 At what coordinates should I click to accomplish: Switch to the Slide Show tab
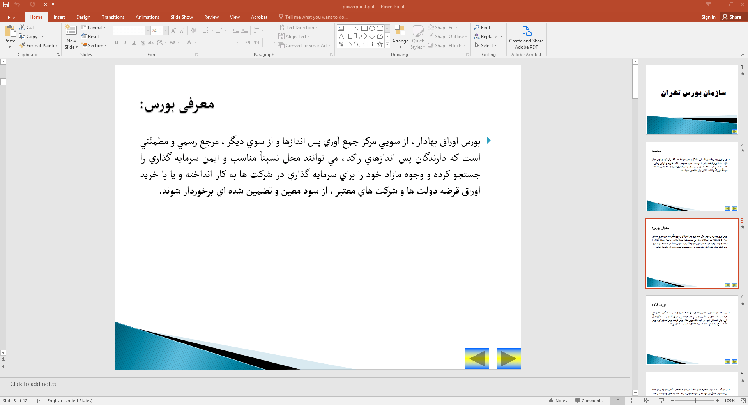point(182,17)
